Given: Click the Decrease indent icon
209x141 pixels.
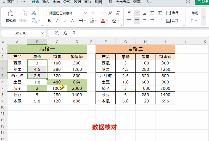Looking at the screenshot, I should point(152,13).
